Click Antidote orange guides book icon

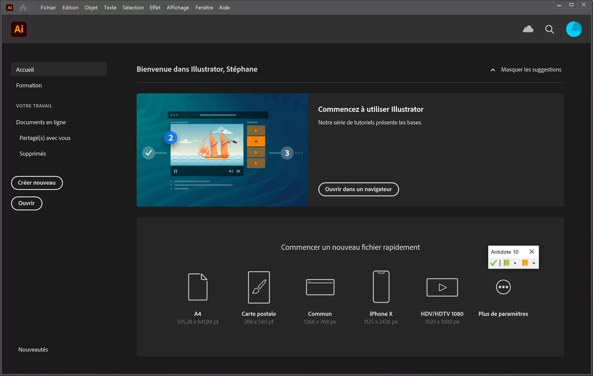pos(525,263)
